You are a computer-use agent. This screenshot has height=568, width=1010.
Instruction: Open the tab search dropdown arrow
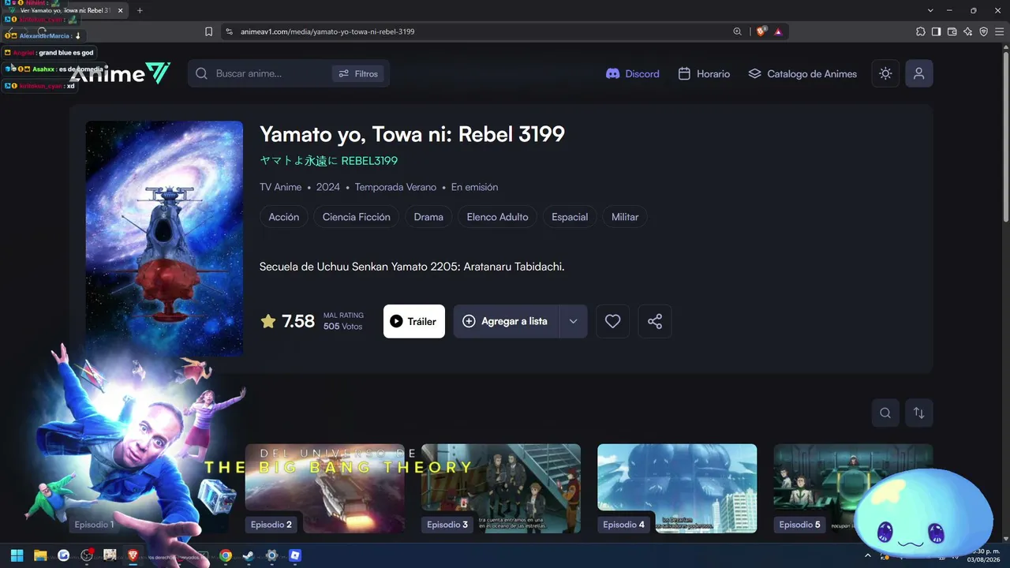point(932,10)
